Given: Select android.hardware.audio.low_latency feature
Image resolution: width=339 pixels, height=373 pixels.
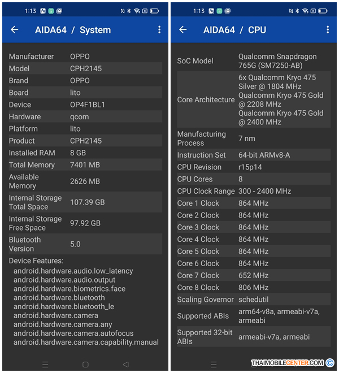Looking at the screenshot, I should pyautogui.click(x=73, y=271).
